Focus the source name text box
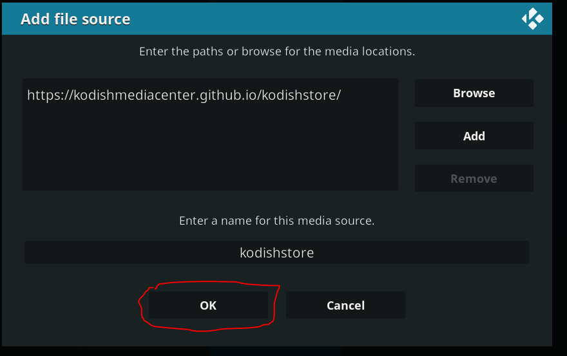The image size is (567, 356). click(x=276, y=252)
